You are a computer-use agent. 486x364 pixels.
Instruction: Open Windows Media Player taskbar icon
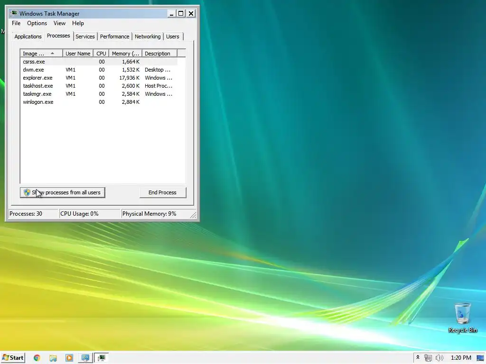[x=69, y=358]
